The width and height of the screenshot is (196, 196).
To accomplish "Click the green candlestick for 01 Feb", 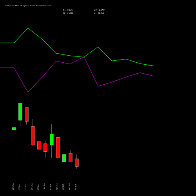I will coord(52,139).
